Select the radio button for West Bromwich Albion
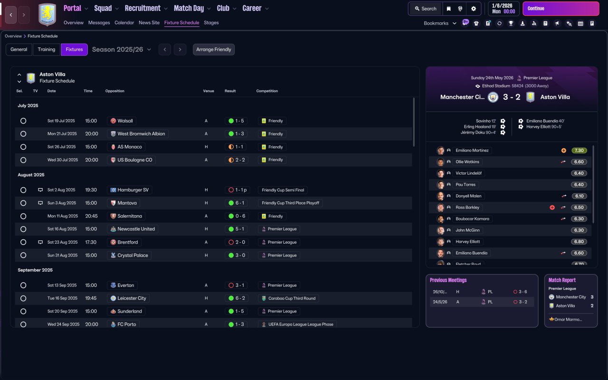The image size is (608, 380). click(x=23, y=134)
